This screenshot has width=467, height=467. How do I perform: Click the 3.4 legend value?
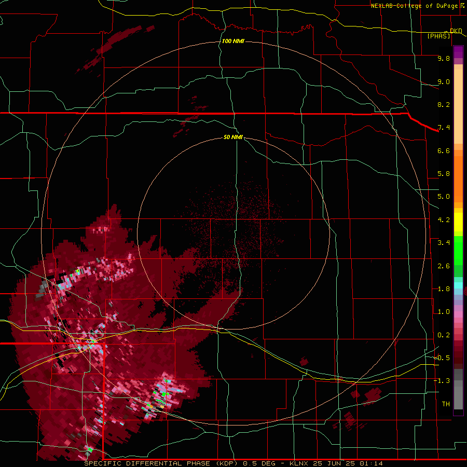click(444, 243)
